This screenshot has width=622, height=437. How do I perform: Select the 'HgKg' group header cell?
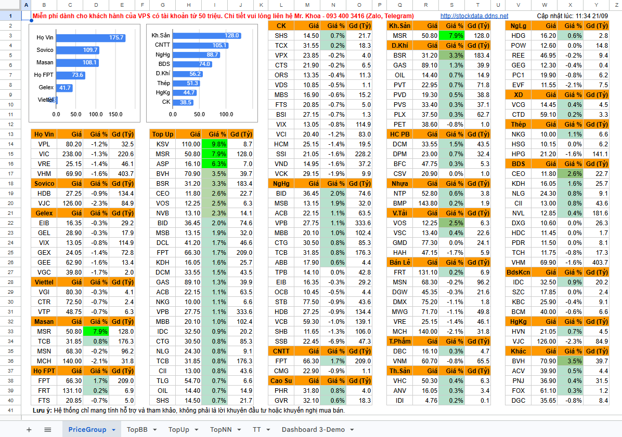coord(518,322)
